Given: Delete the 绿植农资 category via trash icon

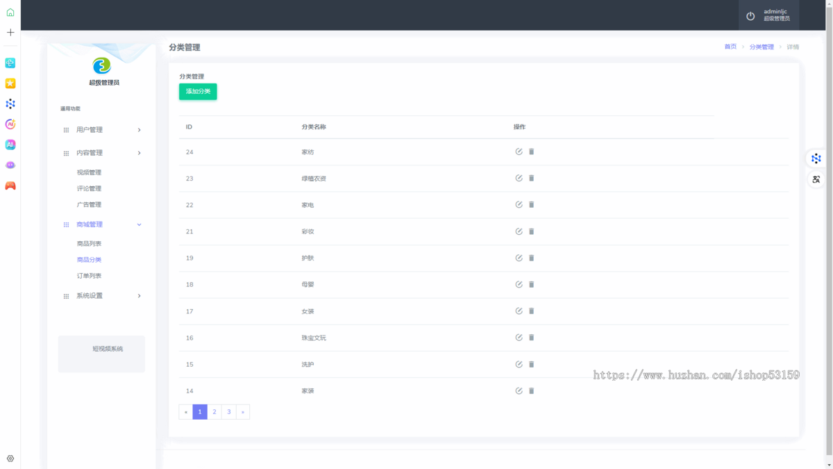Looking at the screenshot, I should 532,179.
